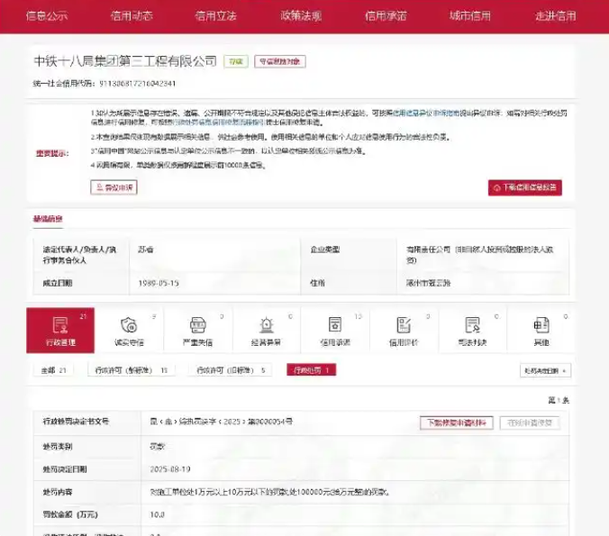Go to the 信用立法 menu
Image resolution: width=609 pixels, height=536 pixels.
pyautogui.click(x=215, y=16)
